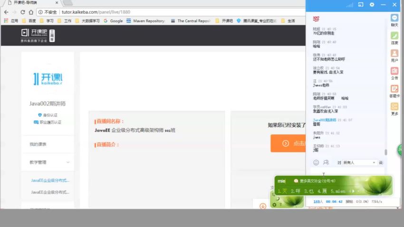Screen dimensions: 404x227
Task: Open the Google bookmark
Action: 114,21
